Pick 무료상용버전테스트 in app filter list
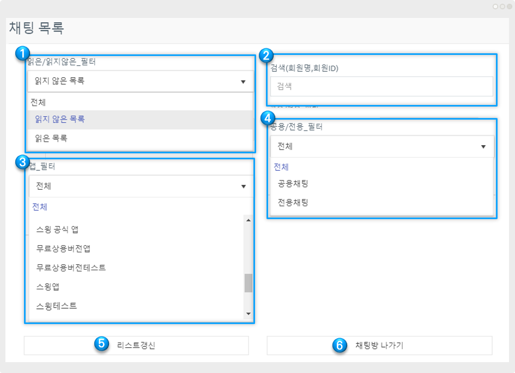The width and height of the screenshot is (515, 373). 71,268
